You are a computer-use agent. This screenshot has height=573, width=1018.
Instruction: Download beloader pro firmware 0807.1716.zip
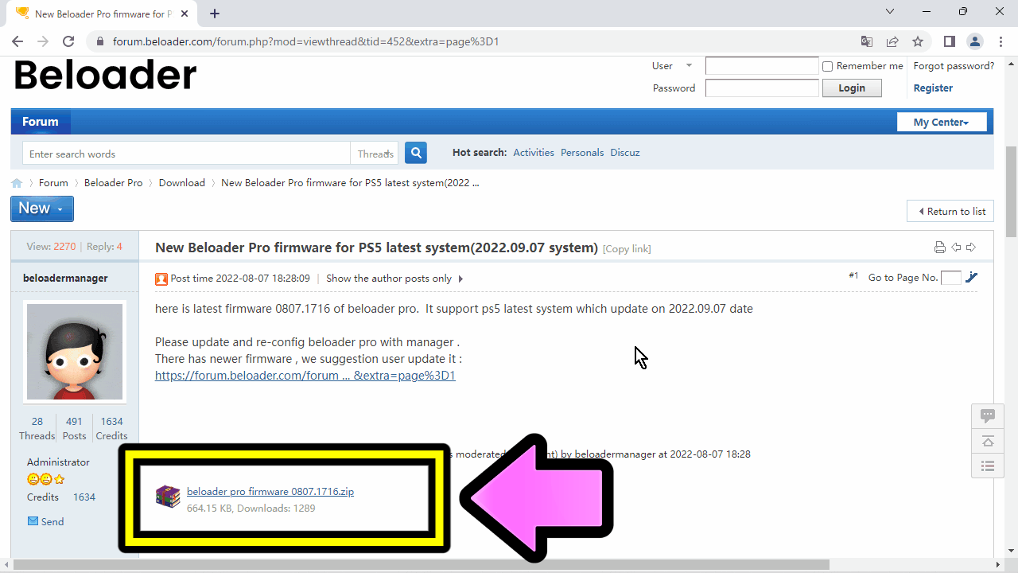(x=270, y=491)
